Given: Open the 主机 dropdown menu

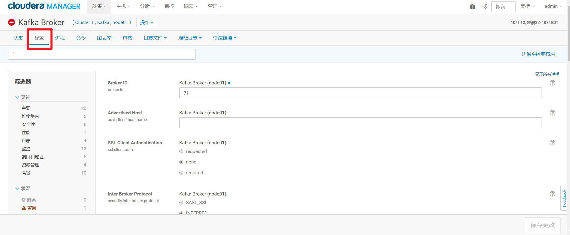Looking at the screenshot, I should click(123, 6).
